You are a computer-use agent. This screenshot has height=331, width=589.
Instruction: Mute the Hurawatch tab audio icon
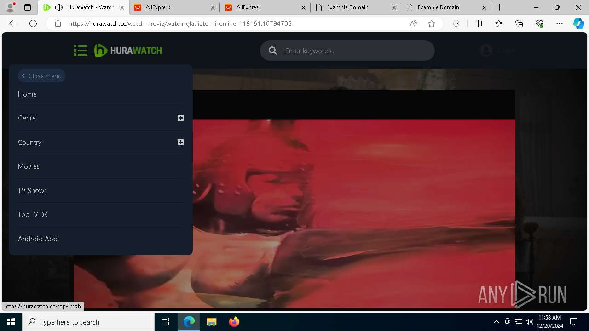point(58,7)
